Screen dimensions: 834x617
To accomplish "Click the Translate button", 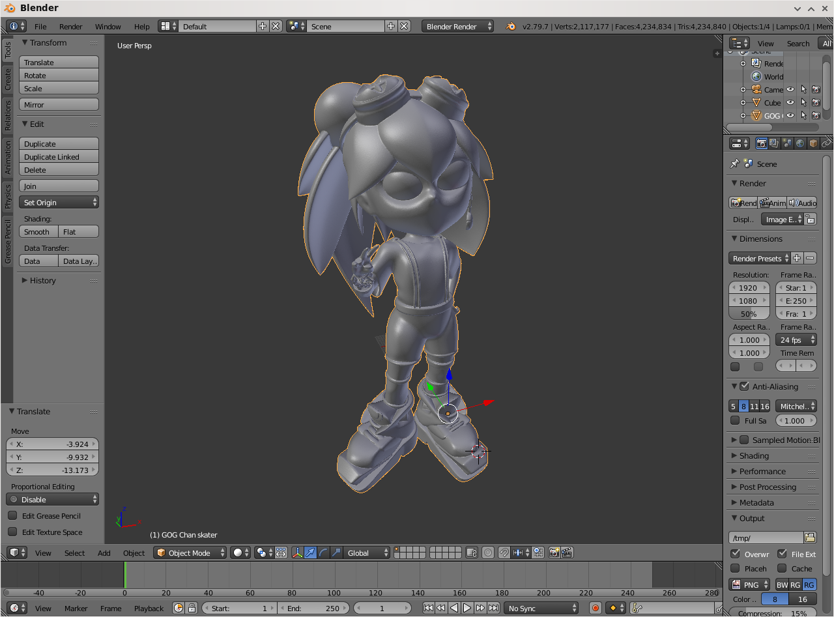I will point(59,62).
